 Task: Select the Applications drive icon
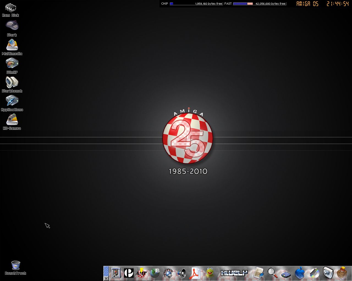pos(12,103)
